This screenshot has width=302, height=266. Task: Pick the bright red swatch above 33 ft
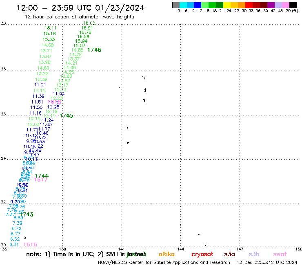pos(249,5)
